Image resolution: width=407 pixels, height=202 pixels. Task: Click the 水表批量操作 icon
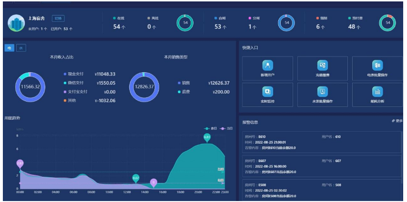323,91
